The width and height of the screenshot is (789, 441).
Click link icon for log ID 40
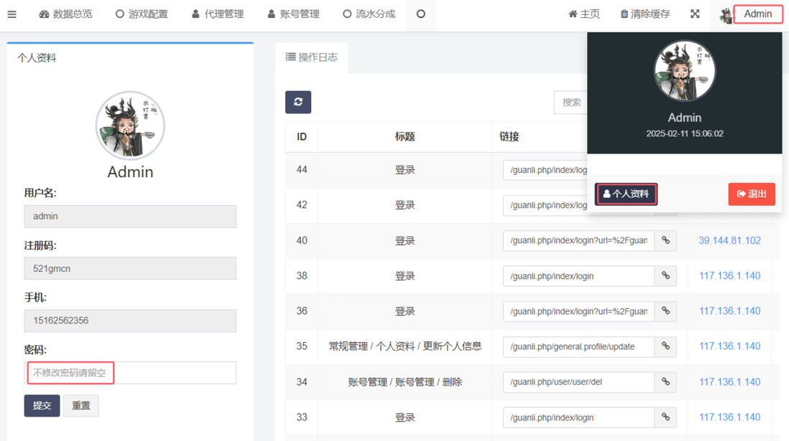pos(665,241)
